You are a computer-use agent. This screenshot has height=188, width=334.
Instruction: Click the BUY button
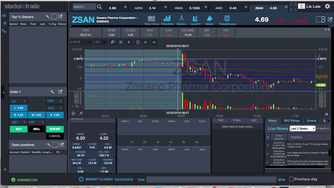(x=19, y=129)
